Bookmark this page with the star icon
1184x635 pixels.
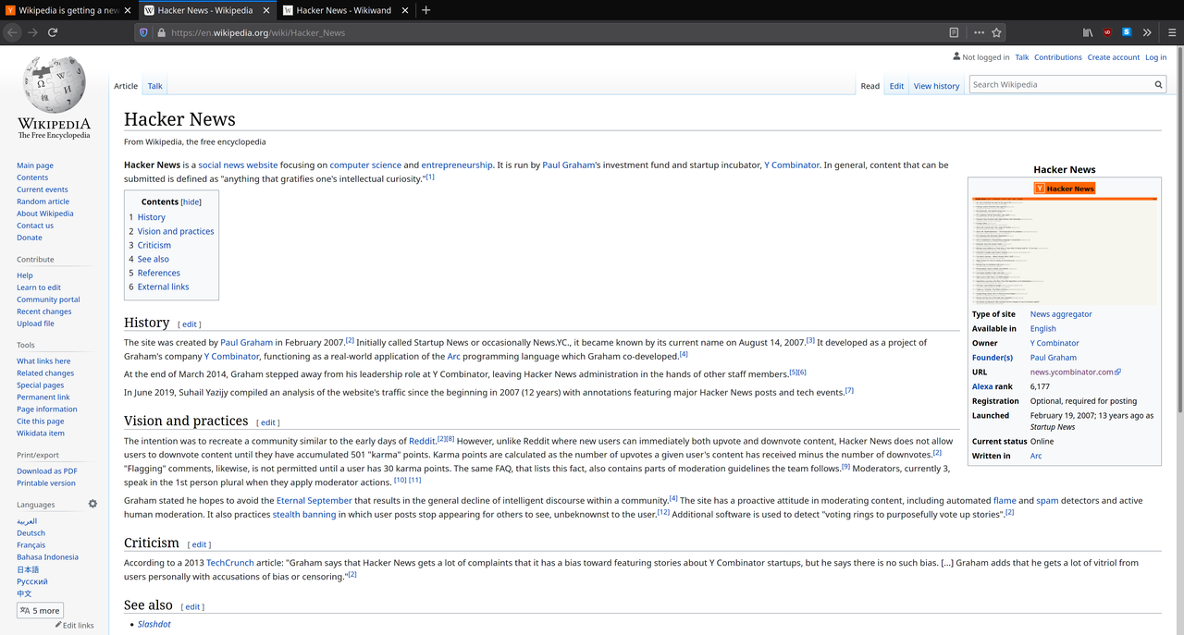pos(996,32)
